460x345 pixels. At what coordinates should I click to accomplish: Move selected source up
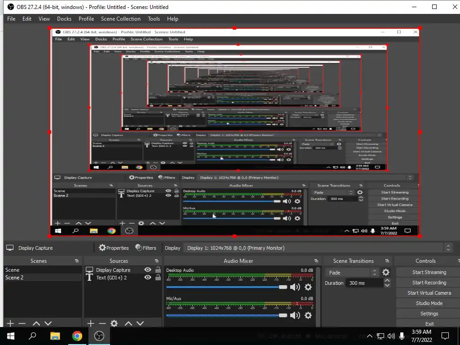pos(128,323)
